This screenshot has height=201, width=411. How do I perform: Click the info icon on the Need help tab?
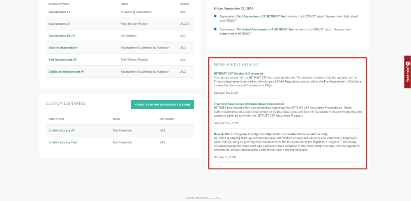[408, 63]
